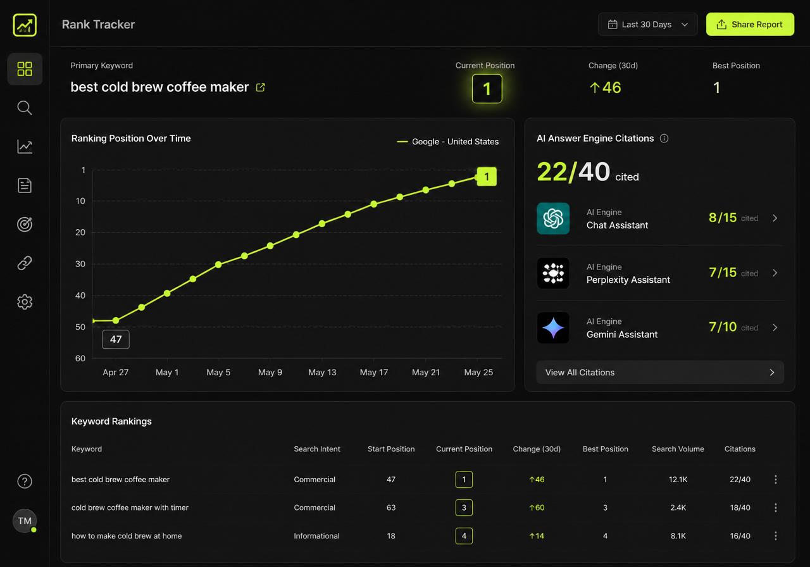Click the '12.1K' search volume value

tap(678, 480)
